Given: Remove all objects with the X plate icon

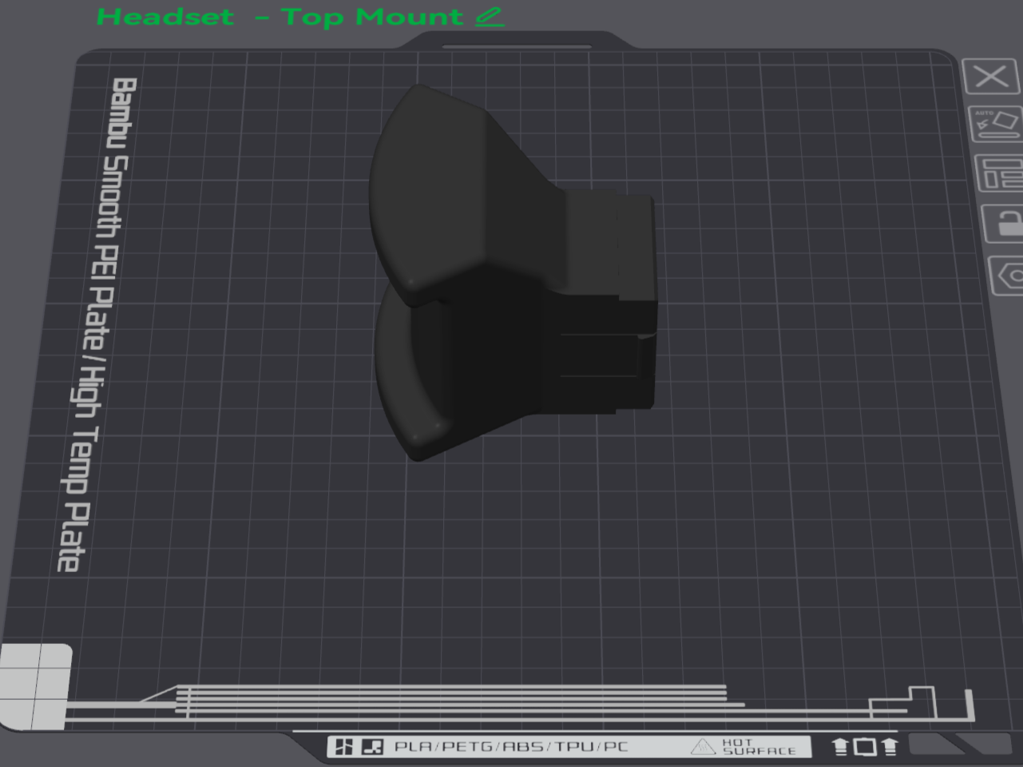Looking at the screenshot, I should (991, 77).
